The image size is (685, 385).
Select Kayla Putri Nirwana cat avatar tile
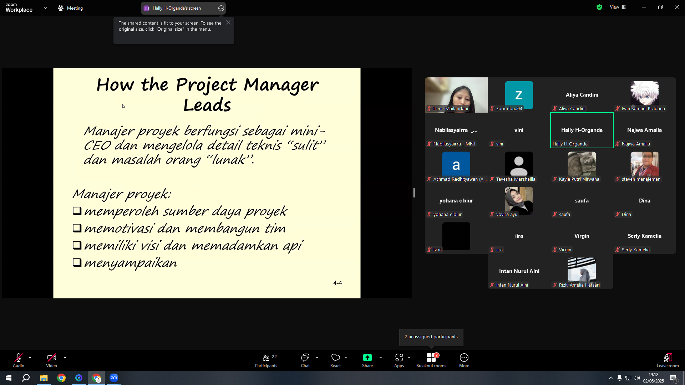pyautogui.click(x=582, y=165)
